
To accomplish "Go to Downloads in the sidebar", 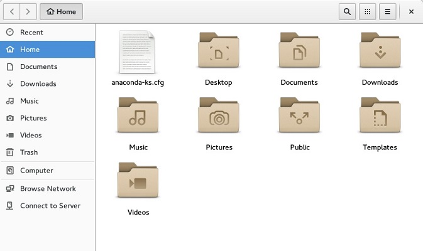I will coord(38,83).
